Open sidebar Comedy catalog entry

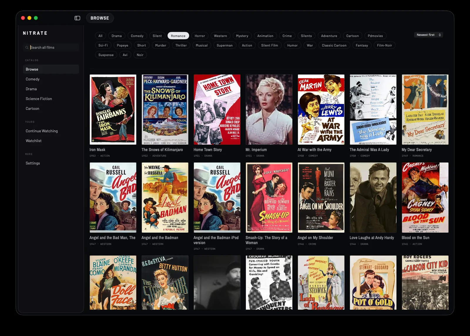tap(51, 79)
